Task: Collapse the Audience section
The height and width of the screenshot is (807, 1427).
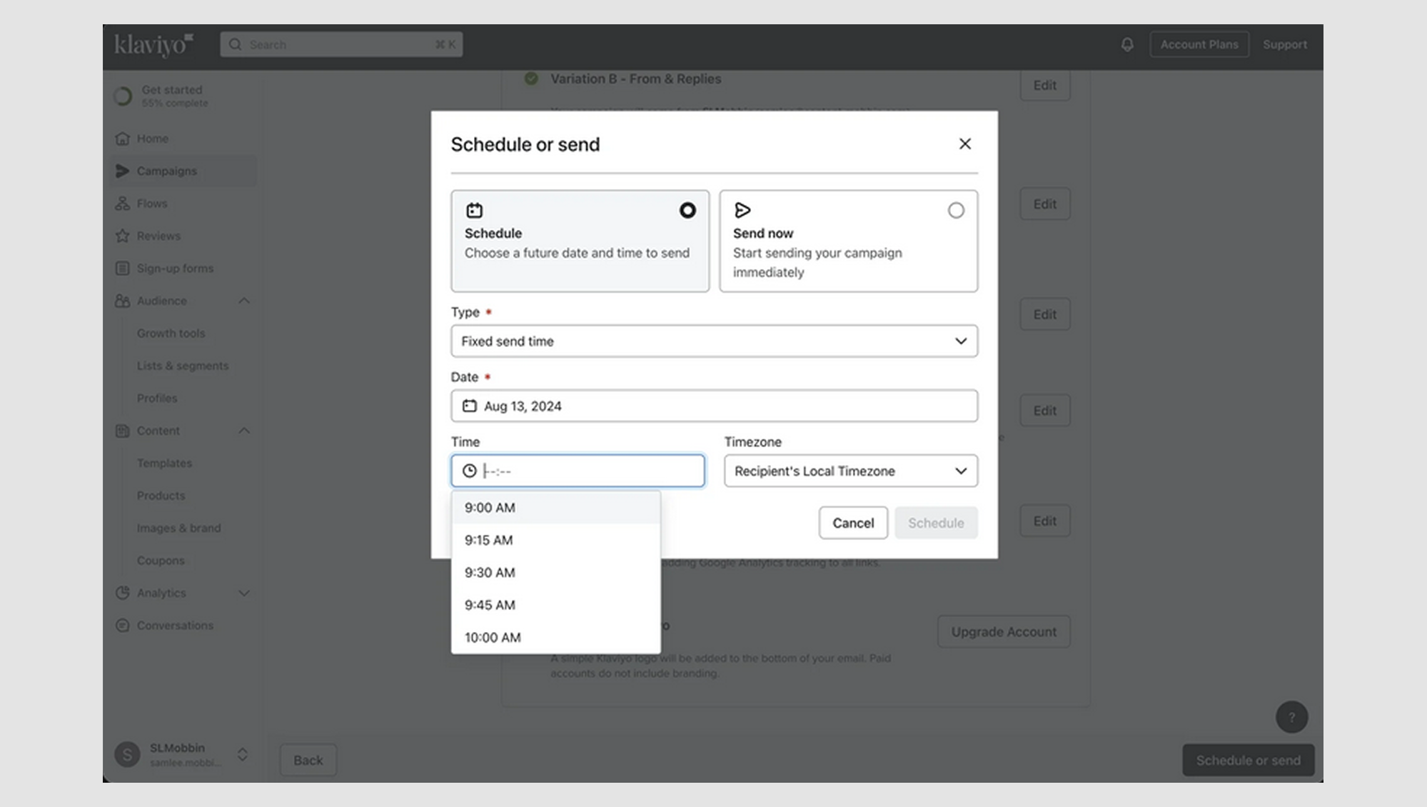Action: click(244, 301)
